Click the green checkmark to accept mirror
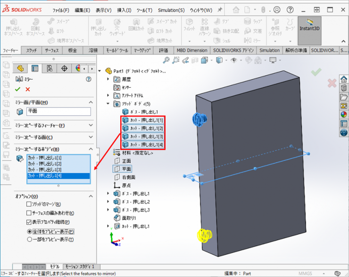The height and width of the screenshot is (277, 349). (x=18, y=89)
